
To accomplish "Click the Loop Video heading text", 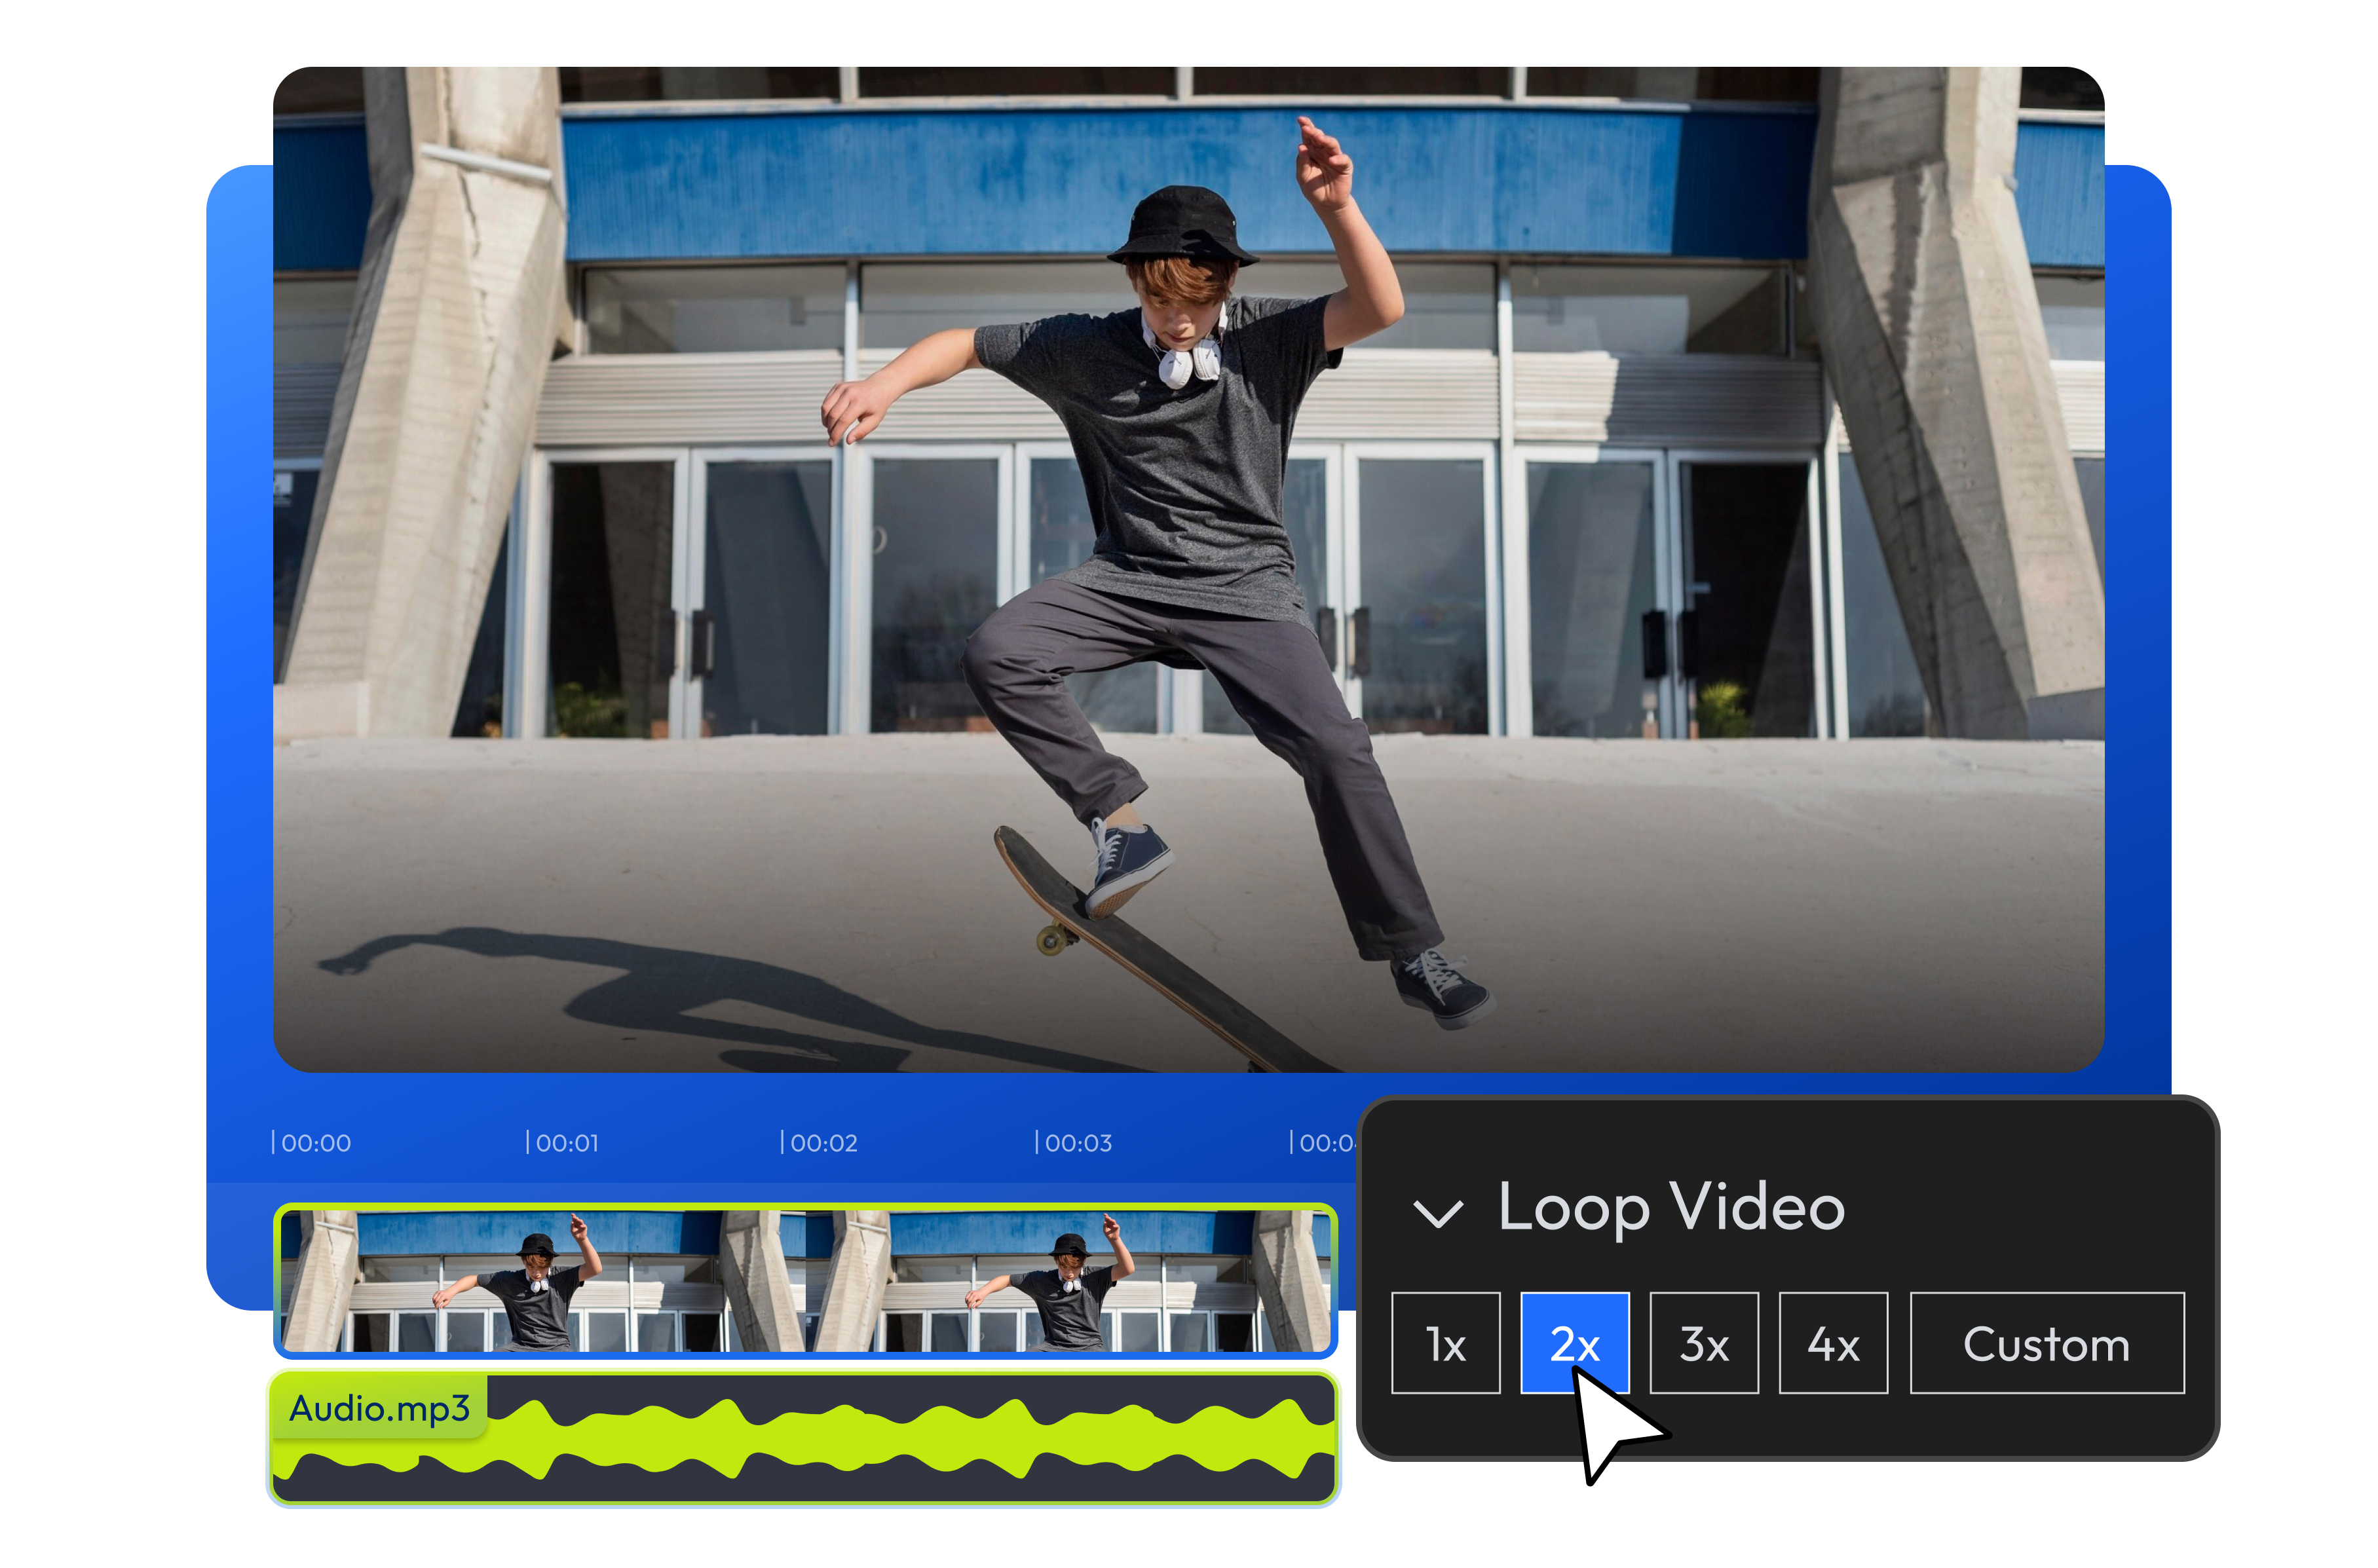I will (1671, 1208).
